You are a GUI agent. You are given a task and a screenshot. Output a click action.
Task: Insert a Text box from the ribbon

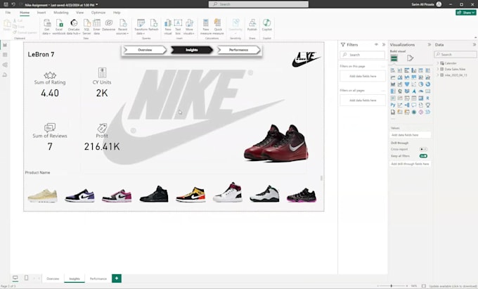click(x=178, y=24)
